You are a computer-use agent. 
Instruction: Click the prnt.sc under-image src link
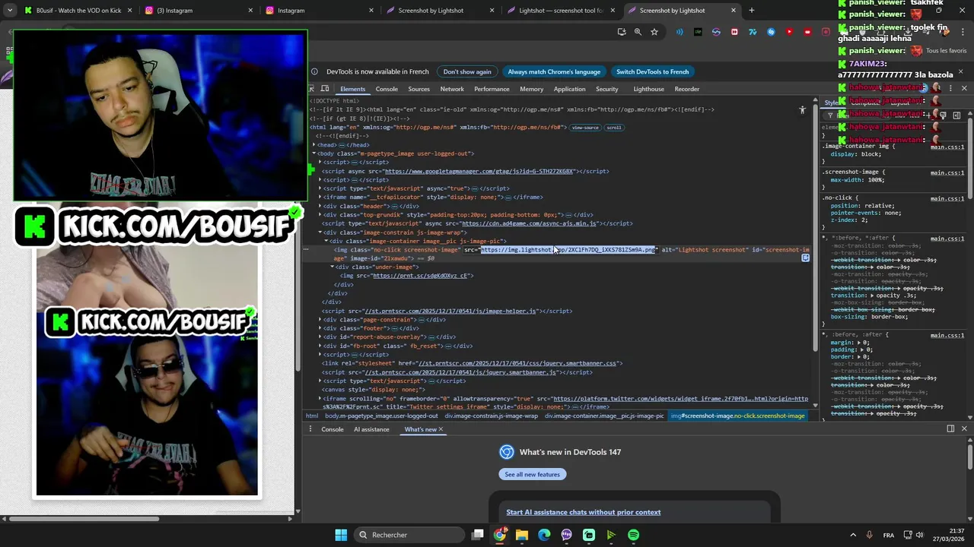coord(420,276)
